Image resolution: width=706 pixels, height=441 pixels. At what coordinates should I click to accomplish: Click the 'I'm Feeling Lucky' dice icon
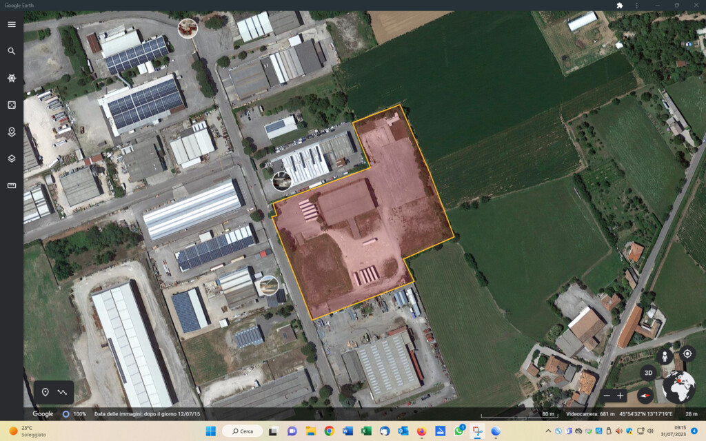click(x=12, y=105)
